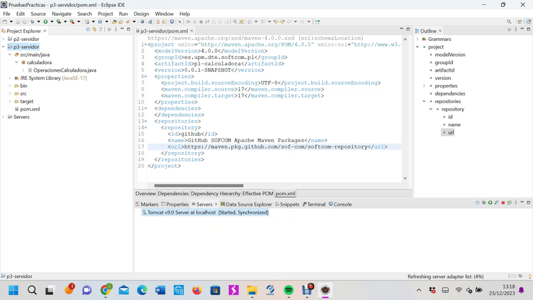Click the editor horizontal scrollbar
Image resolution: width=533 pixels, height=300 pixels.
click(x=199, y=186)
